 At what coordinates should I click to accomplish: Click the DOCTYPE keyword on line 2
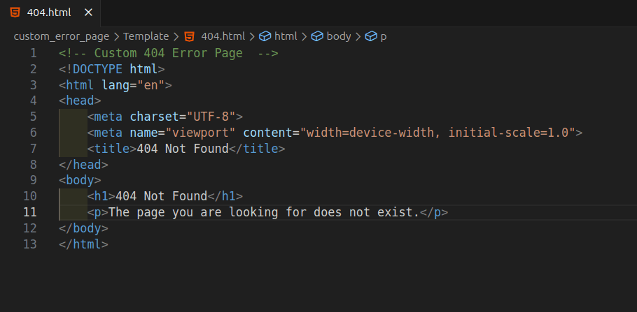pos(97,69)
